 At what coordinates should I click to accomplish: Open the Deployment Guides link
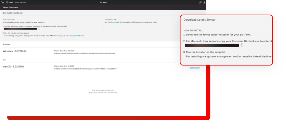(77, 36)
